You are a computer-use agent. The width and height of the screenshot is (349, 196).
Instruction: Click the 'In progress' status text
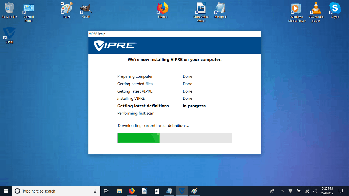click(194, 106)
